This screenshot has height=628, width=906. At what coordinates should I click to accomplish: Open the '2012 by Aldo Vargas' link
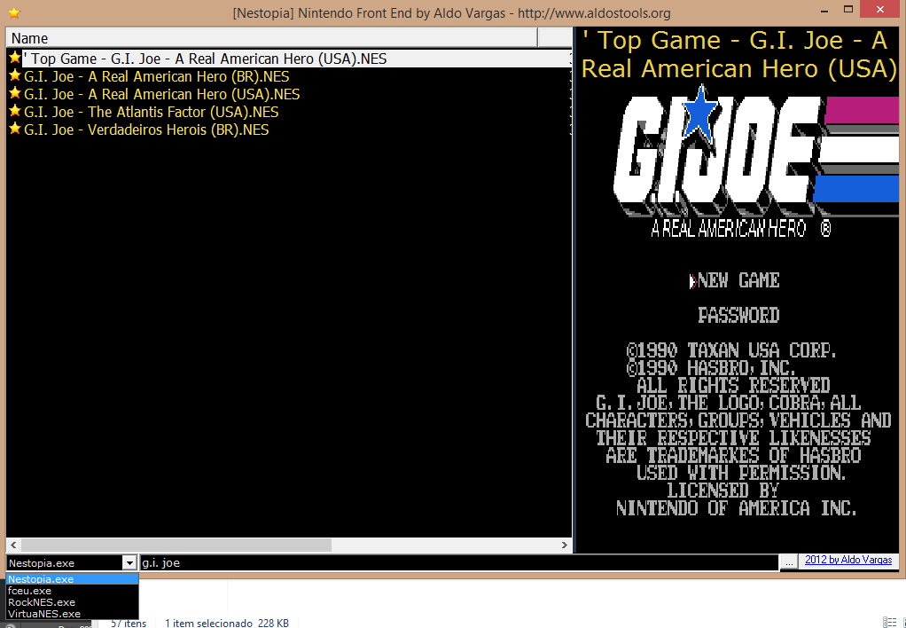click(x=847, y=560)
